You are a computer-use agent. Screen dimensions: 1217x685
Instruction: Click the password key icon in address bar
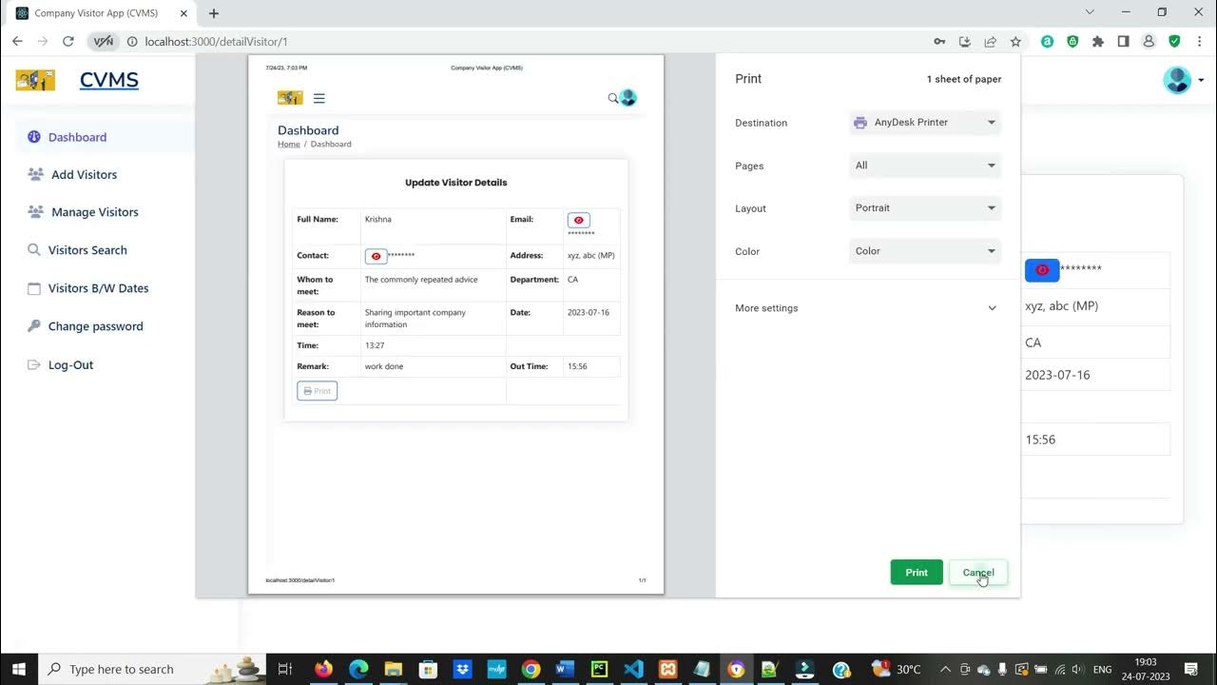(939, 42)
